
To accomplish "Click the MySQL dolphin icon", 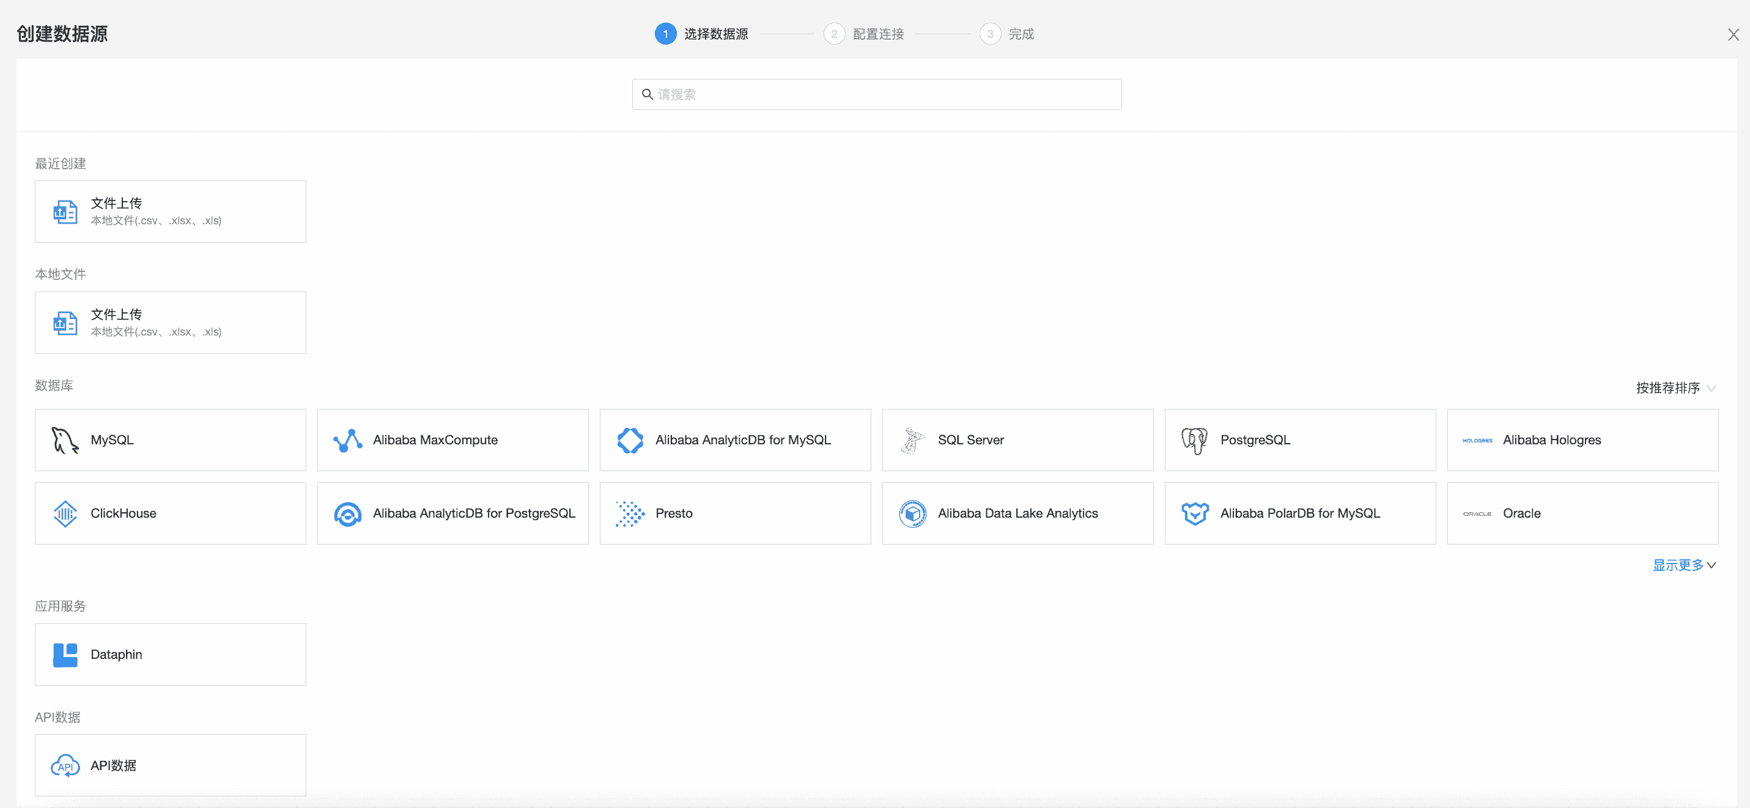I will (65, 440).
